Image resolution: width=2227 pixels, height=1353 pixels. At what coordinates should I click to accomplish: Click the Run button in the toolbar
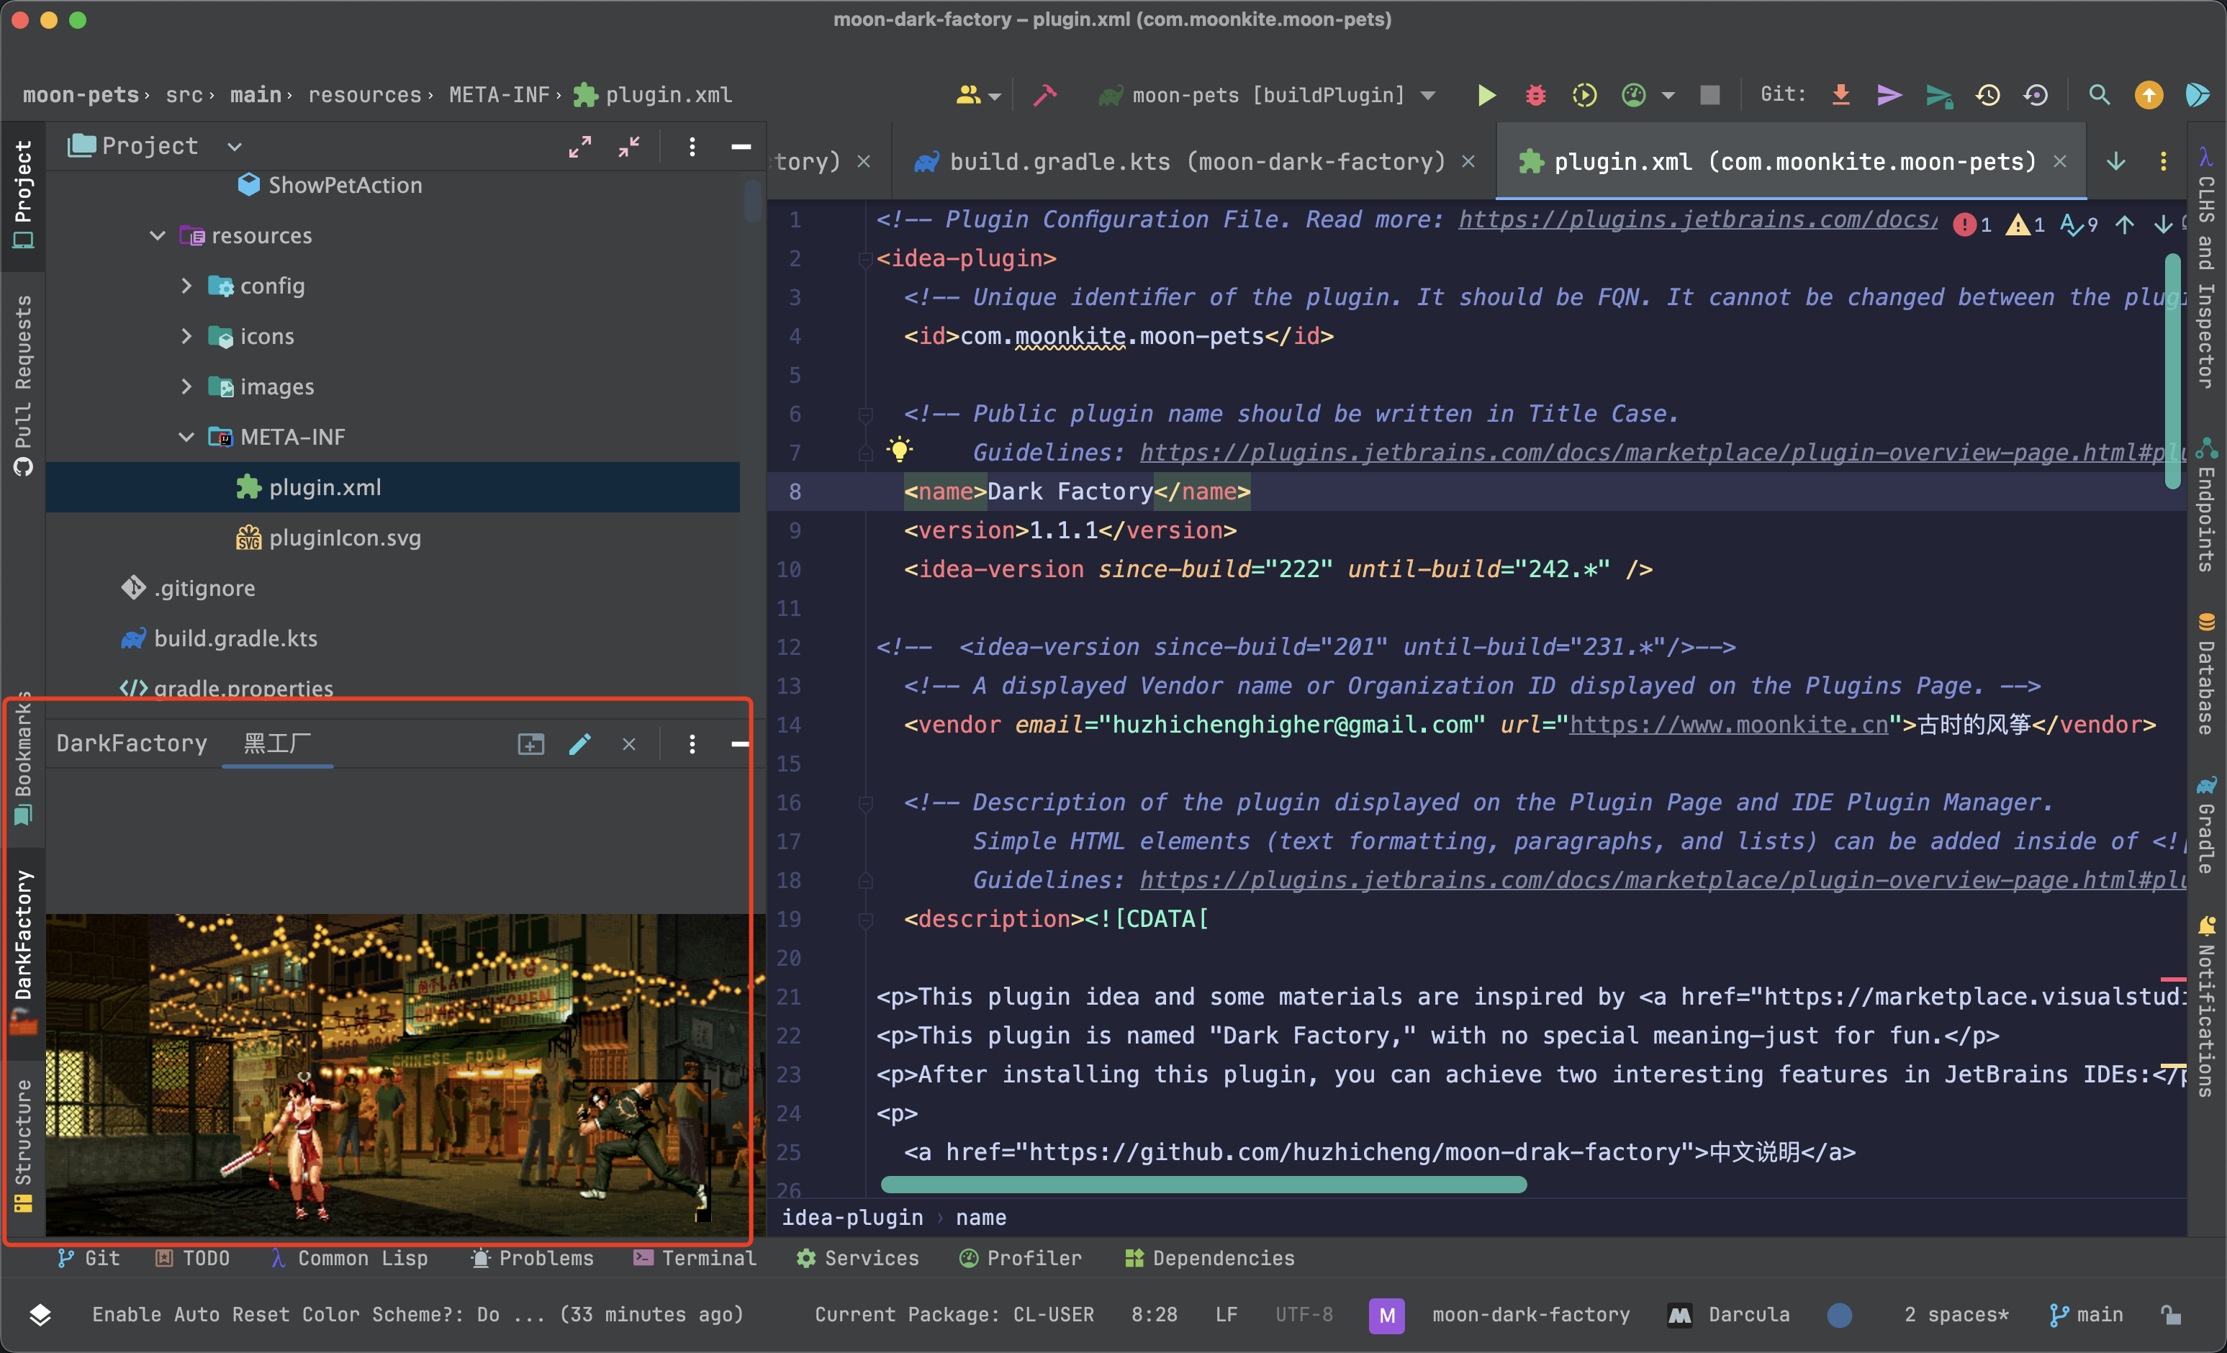[1485, 95]
